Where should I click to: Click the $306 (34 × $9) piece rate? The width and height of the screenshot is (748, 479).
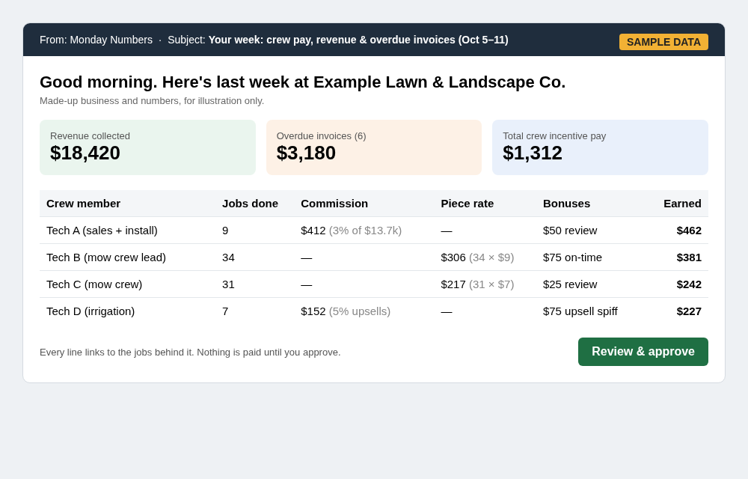coord(477,257)
